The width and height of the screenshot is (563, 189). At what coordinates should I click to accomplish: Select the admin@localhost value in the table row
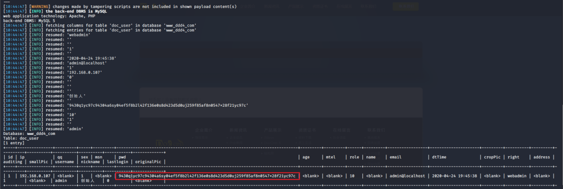[407, 176]
